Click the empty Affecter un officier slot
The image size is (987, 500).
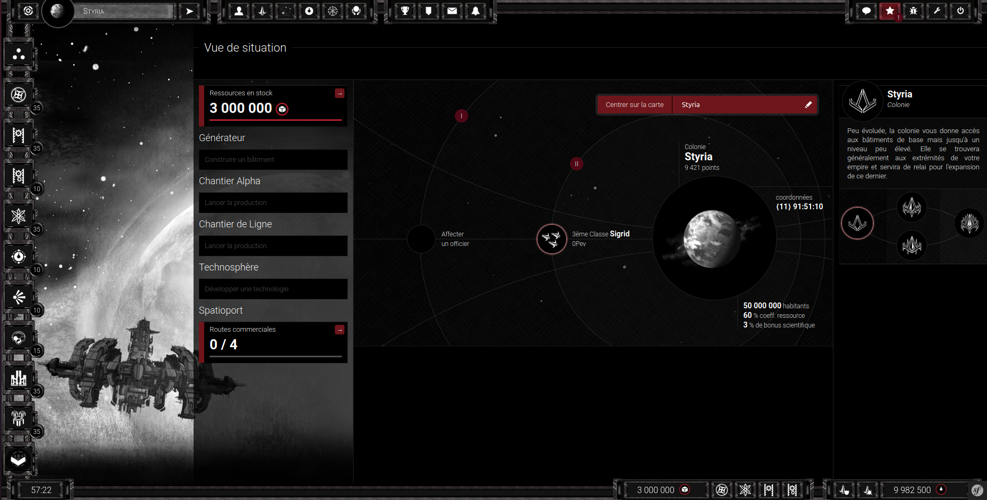click(421, 239)
